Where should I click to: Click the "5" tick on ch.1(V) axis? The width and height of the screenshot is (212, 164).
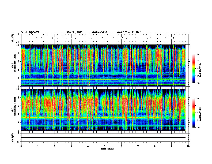[18, 34]
